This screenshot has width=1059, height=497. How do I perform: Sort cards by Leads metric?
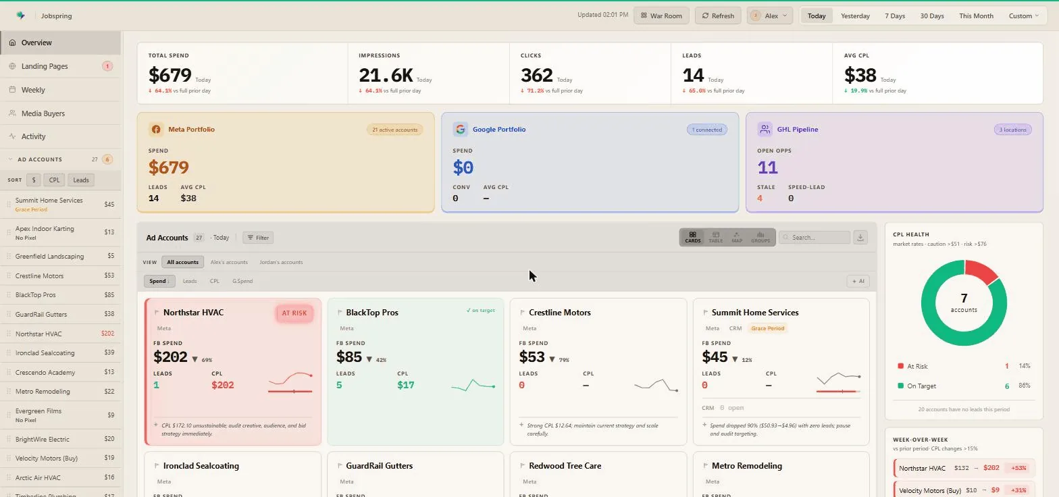(190, 281)
